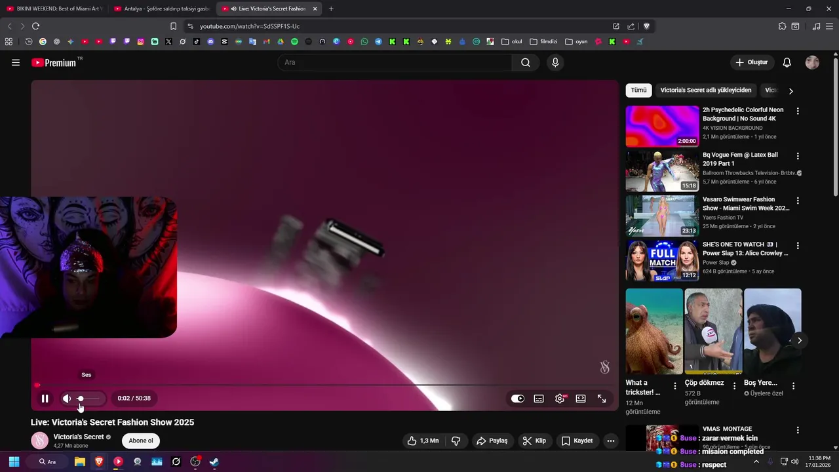839x472 pixels.
Task: Open options for the Bq Vogue Fem video
Action: (x=798, y=156)
